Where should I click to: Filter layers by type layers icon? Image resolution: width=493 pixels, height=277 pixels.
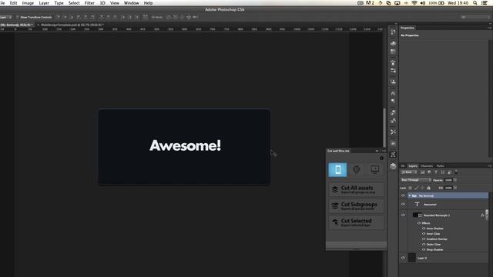(x=436, y=172)
